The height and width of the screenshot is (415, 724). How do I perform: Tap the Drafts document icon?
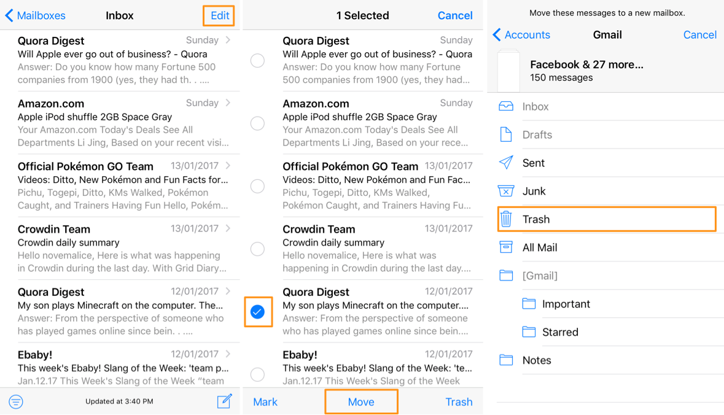coord(506,134)
